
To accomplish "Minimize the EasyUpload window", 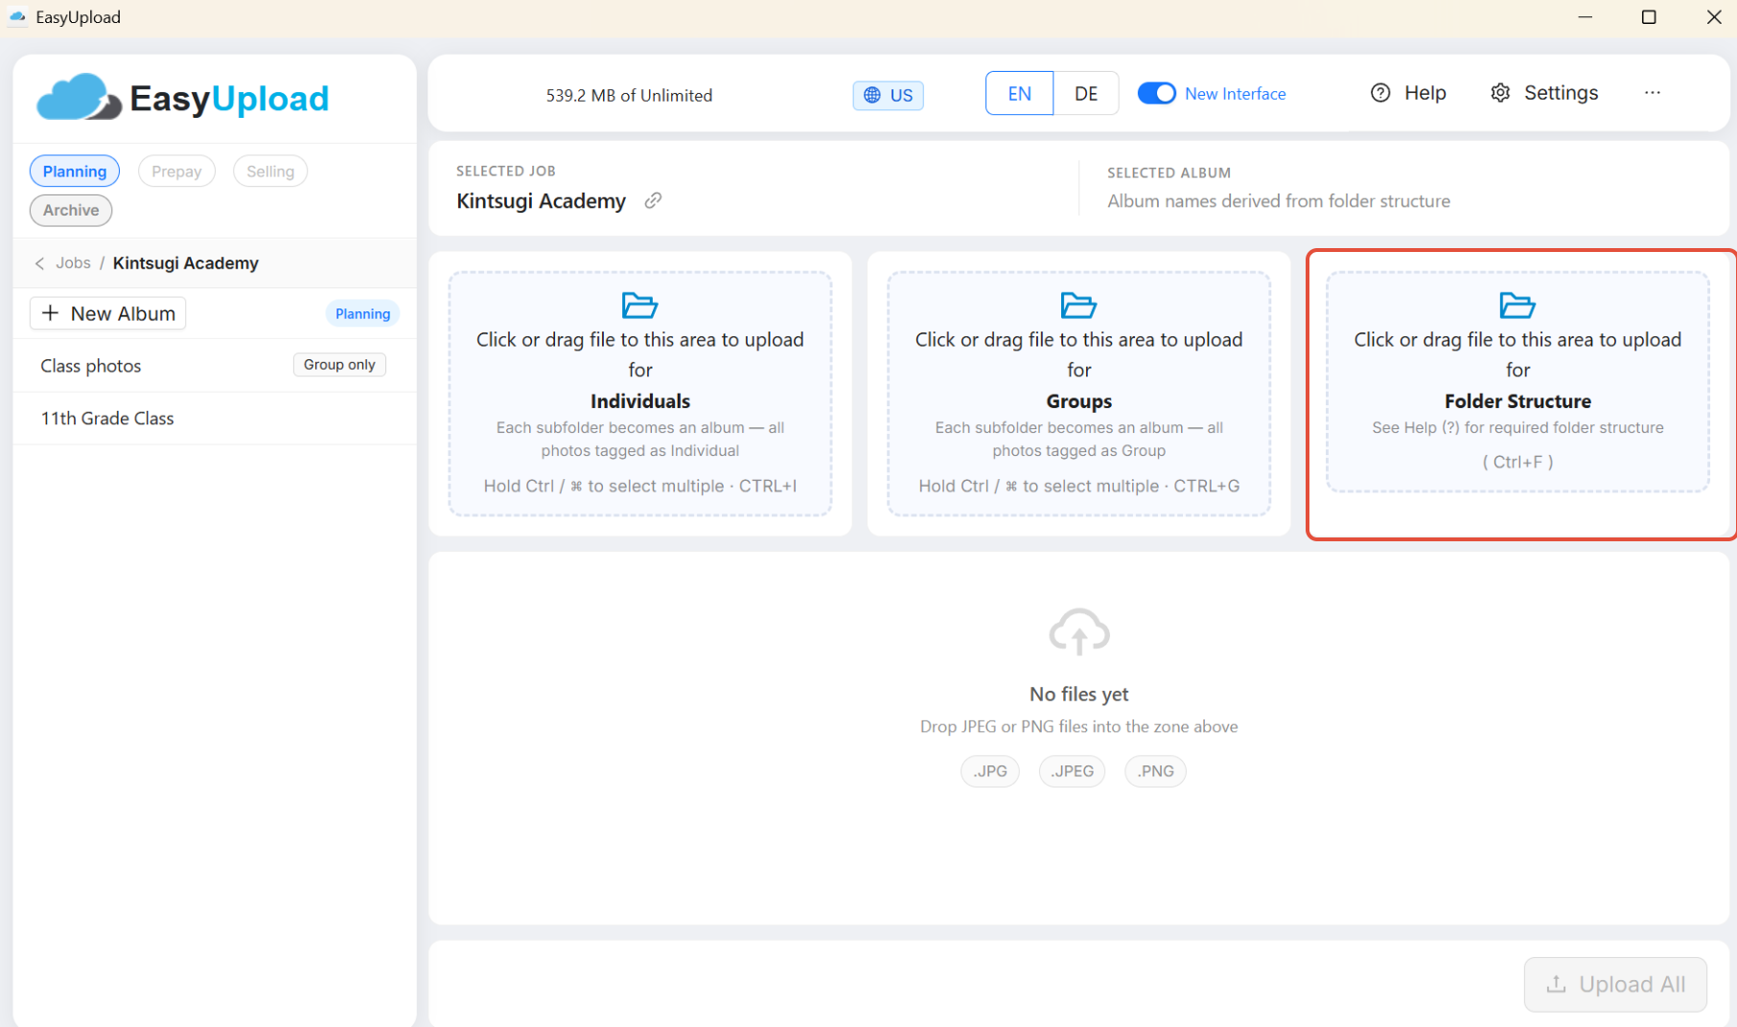I will tap(1585, 17).
